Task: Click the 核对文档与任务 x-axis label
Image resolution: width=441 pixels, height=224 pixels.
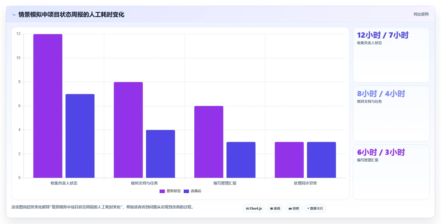Action: [144, 183]
